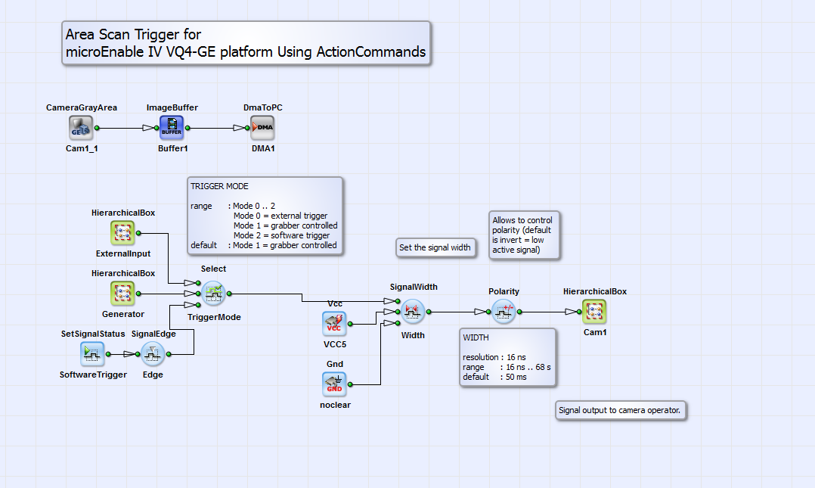
Task: Click the polarity control comment note
Action: tap(525, 235)
